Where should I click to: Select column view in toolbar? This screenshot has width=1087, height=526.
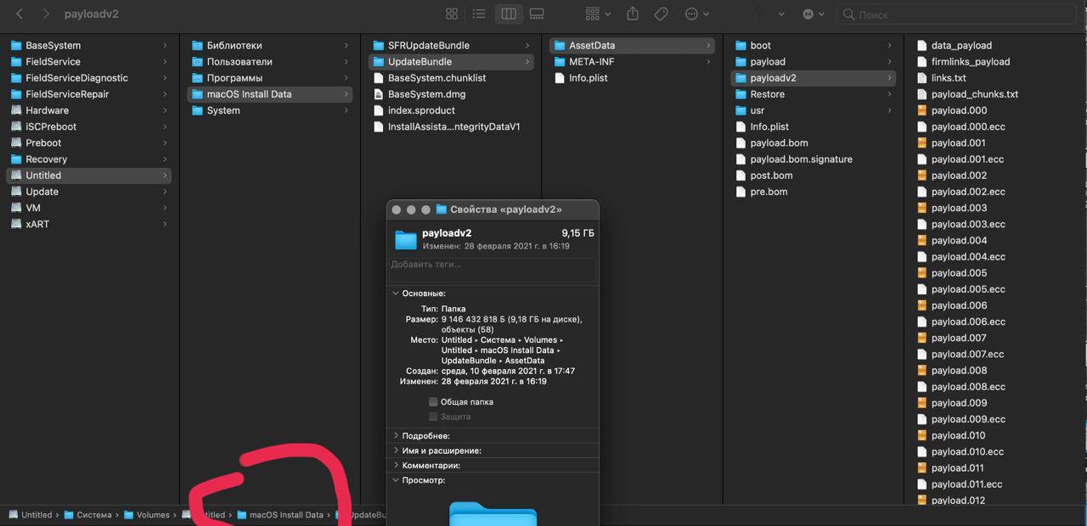click(x=508, y=14)
